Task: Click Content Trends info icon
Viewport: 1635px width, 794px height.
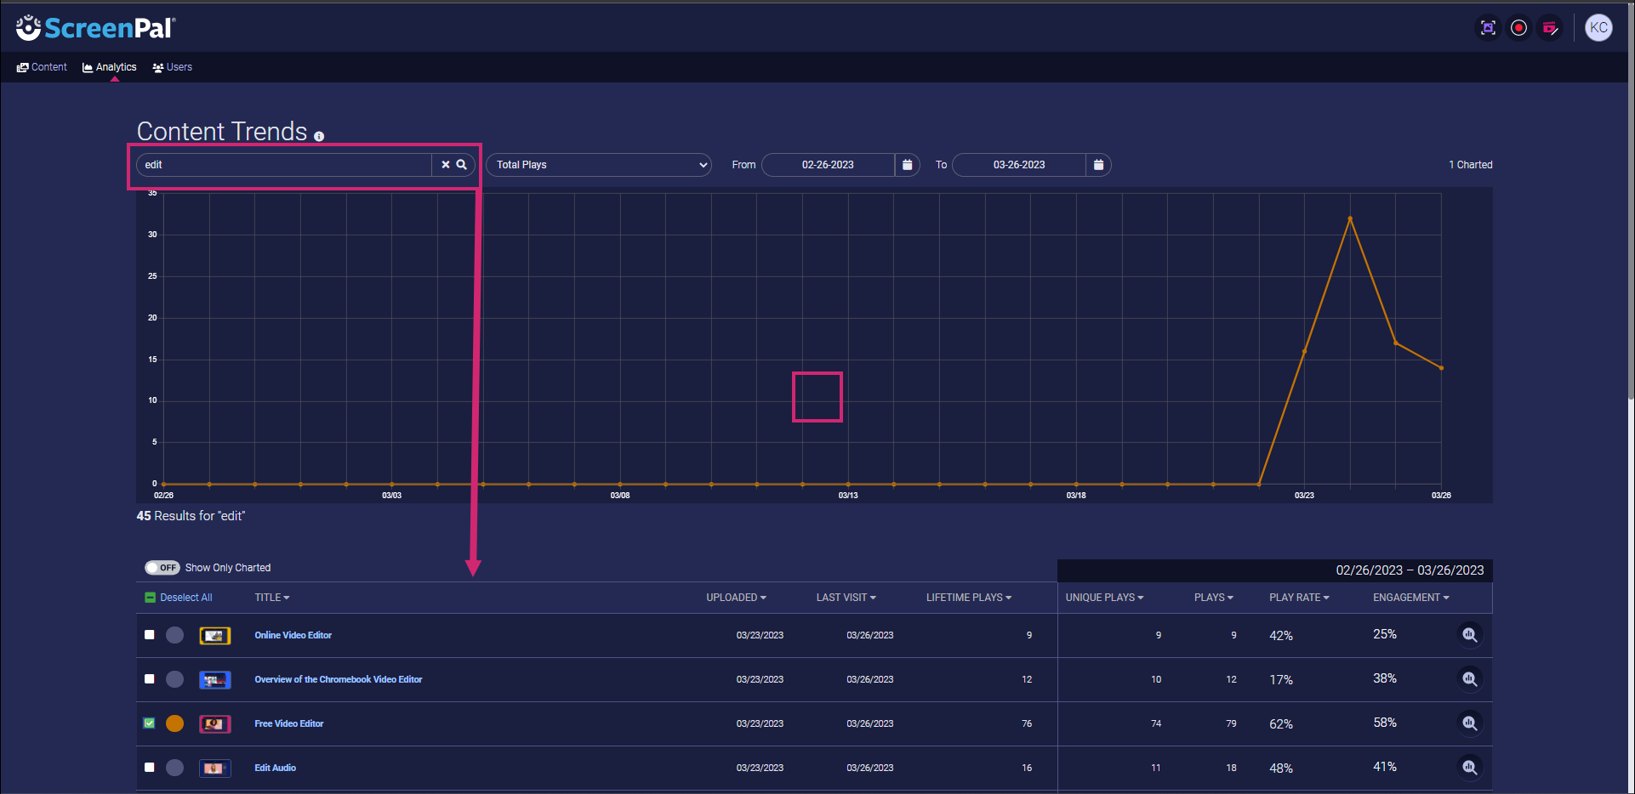Action: 319,137
